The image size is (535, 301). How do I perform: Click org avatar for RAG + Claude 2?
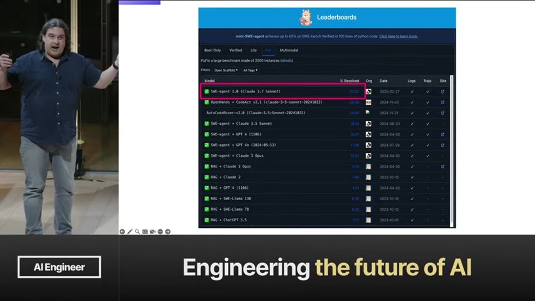pos(368,177)
